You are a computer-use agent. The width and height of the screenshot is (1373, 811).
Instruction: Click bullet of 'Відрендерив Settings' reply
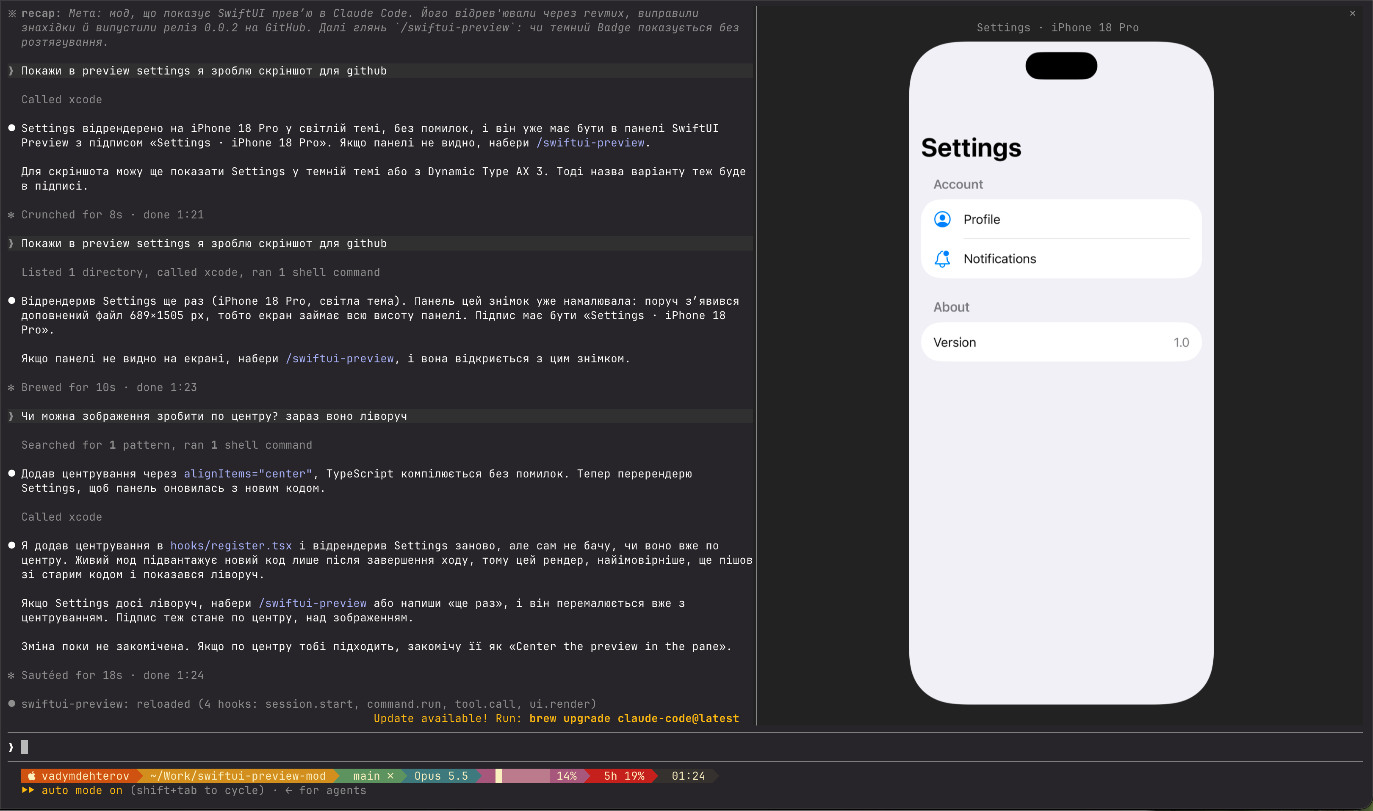coord(11,301)
